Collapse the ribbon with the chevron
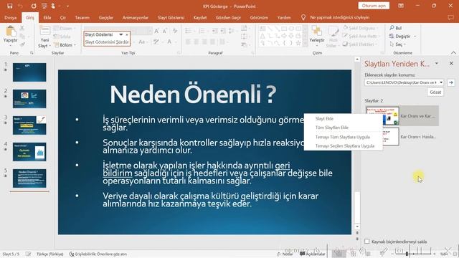 pos(453,52)
